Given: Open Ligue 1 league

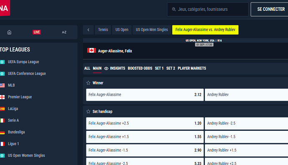Looking at the screenshot, I should [13, 144].
